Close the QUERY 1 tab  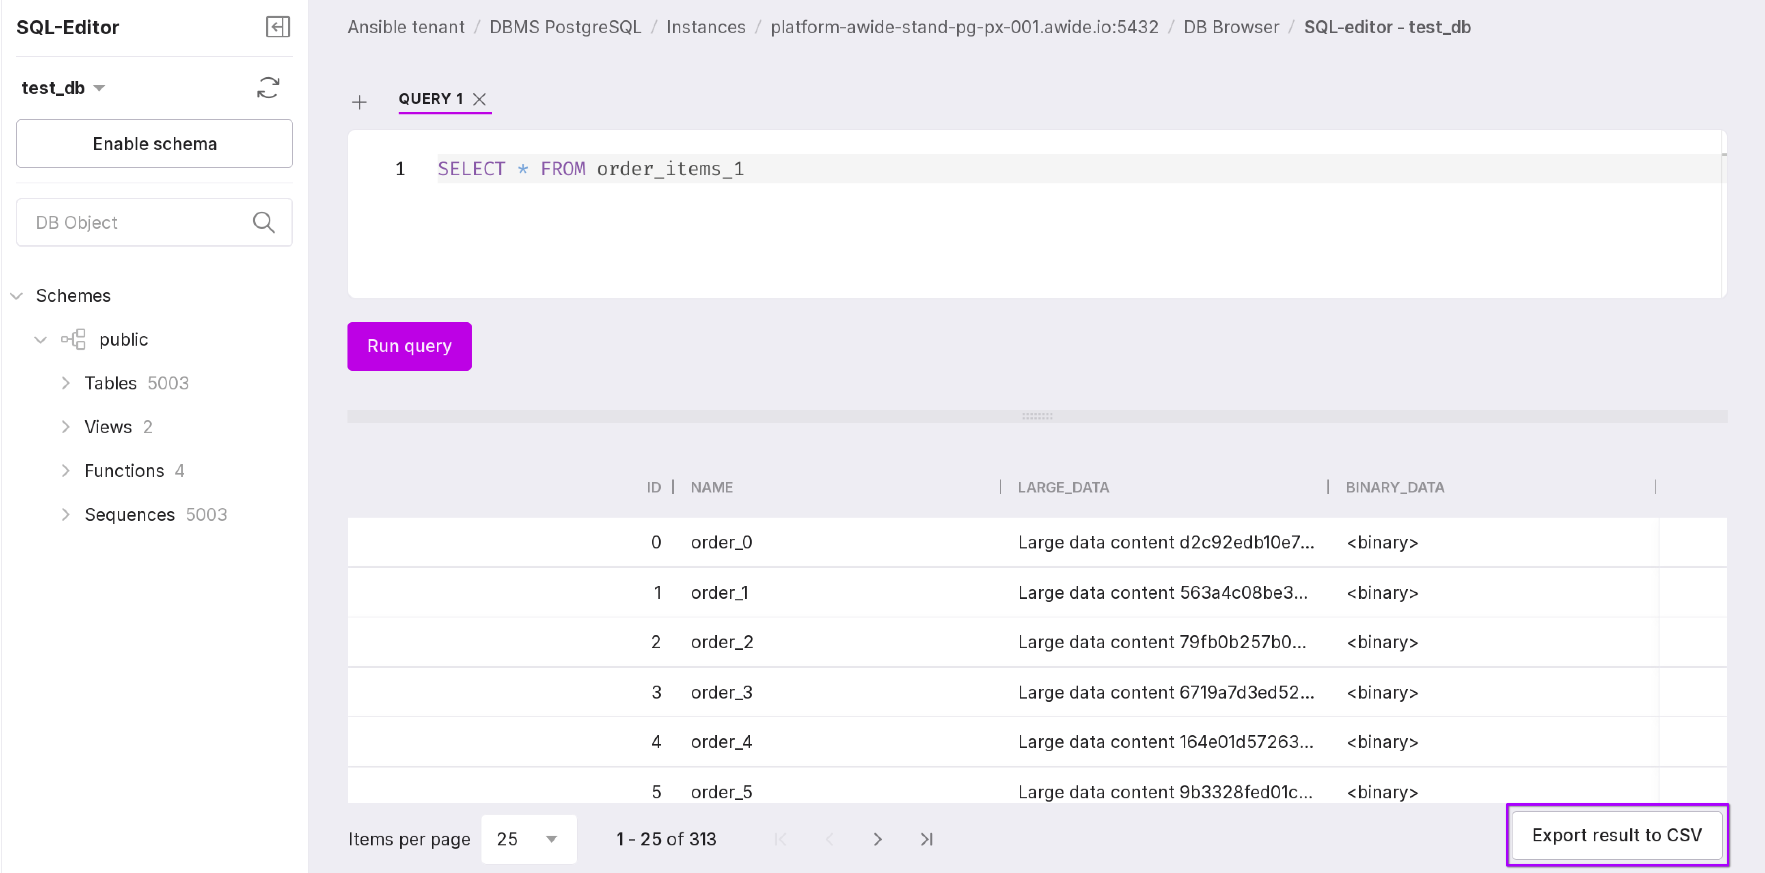click(x=480, y=99)
